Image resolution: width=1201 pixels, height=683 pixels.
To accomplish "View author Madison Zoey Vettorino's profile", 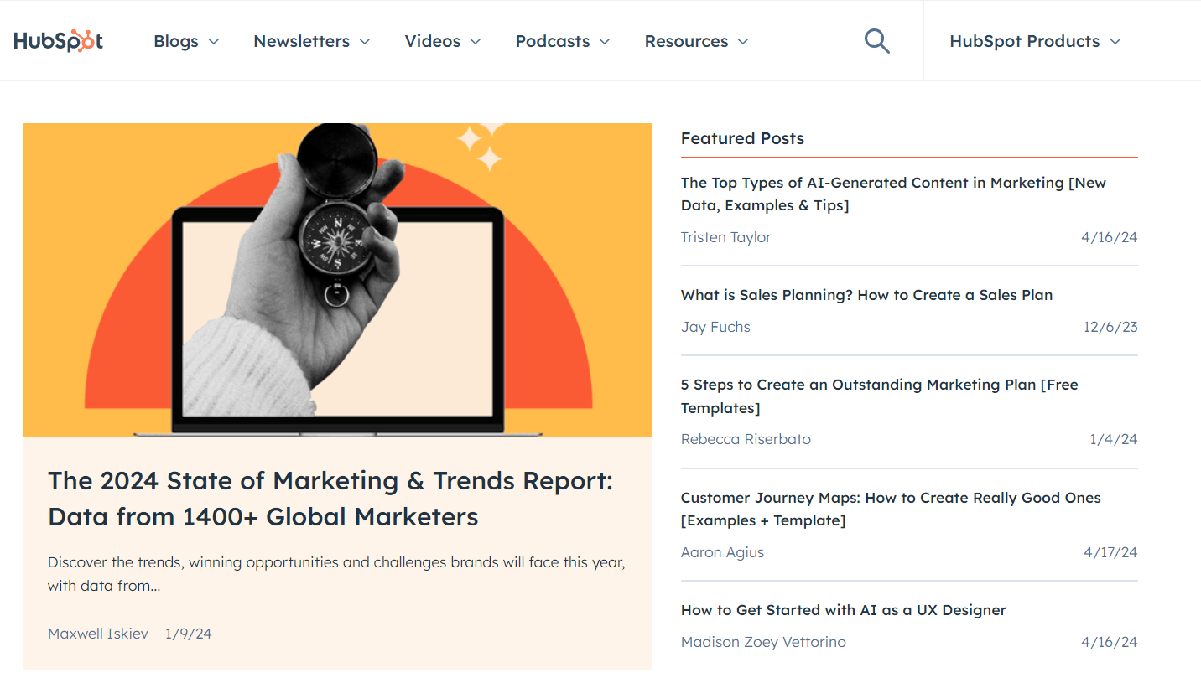I will (763, 642).
